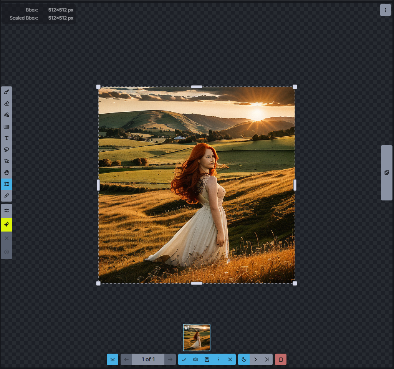Image resolution: width=394 pixels, height=369 pixels.
Task: Click the bottom-right bounding box handle
Action: click(295, 283)
